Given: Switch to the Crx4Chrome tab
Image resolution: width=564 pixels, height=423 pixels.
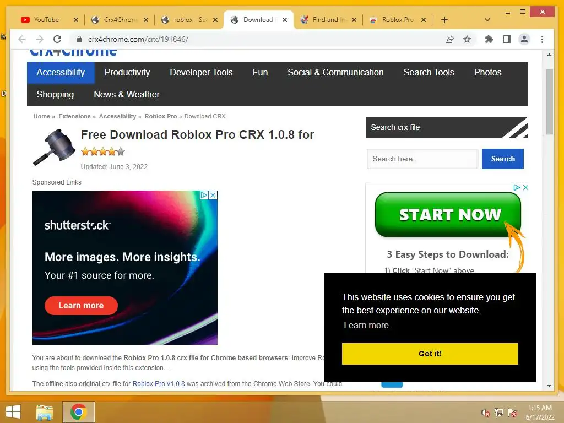Looking at the screenshot, I should [x=120, y=20].
